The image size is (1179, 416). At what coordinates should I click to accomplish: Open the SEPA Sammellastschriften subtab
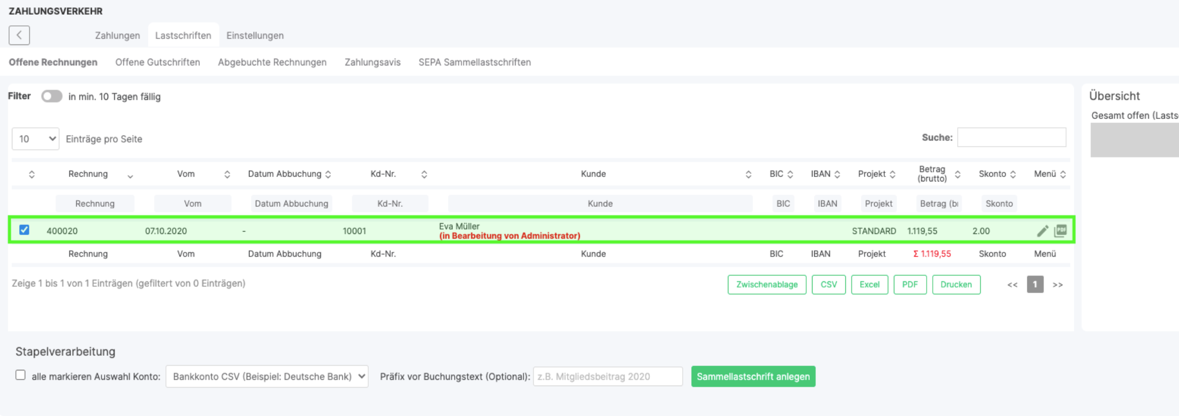pyautogui.click(x=474, y=62)
